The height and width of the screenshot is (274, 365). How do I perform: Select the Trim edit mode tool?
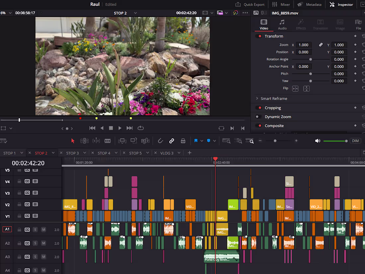coord(84,140)
